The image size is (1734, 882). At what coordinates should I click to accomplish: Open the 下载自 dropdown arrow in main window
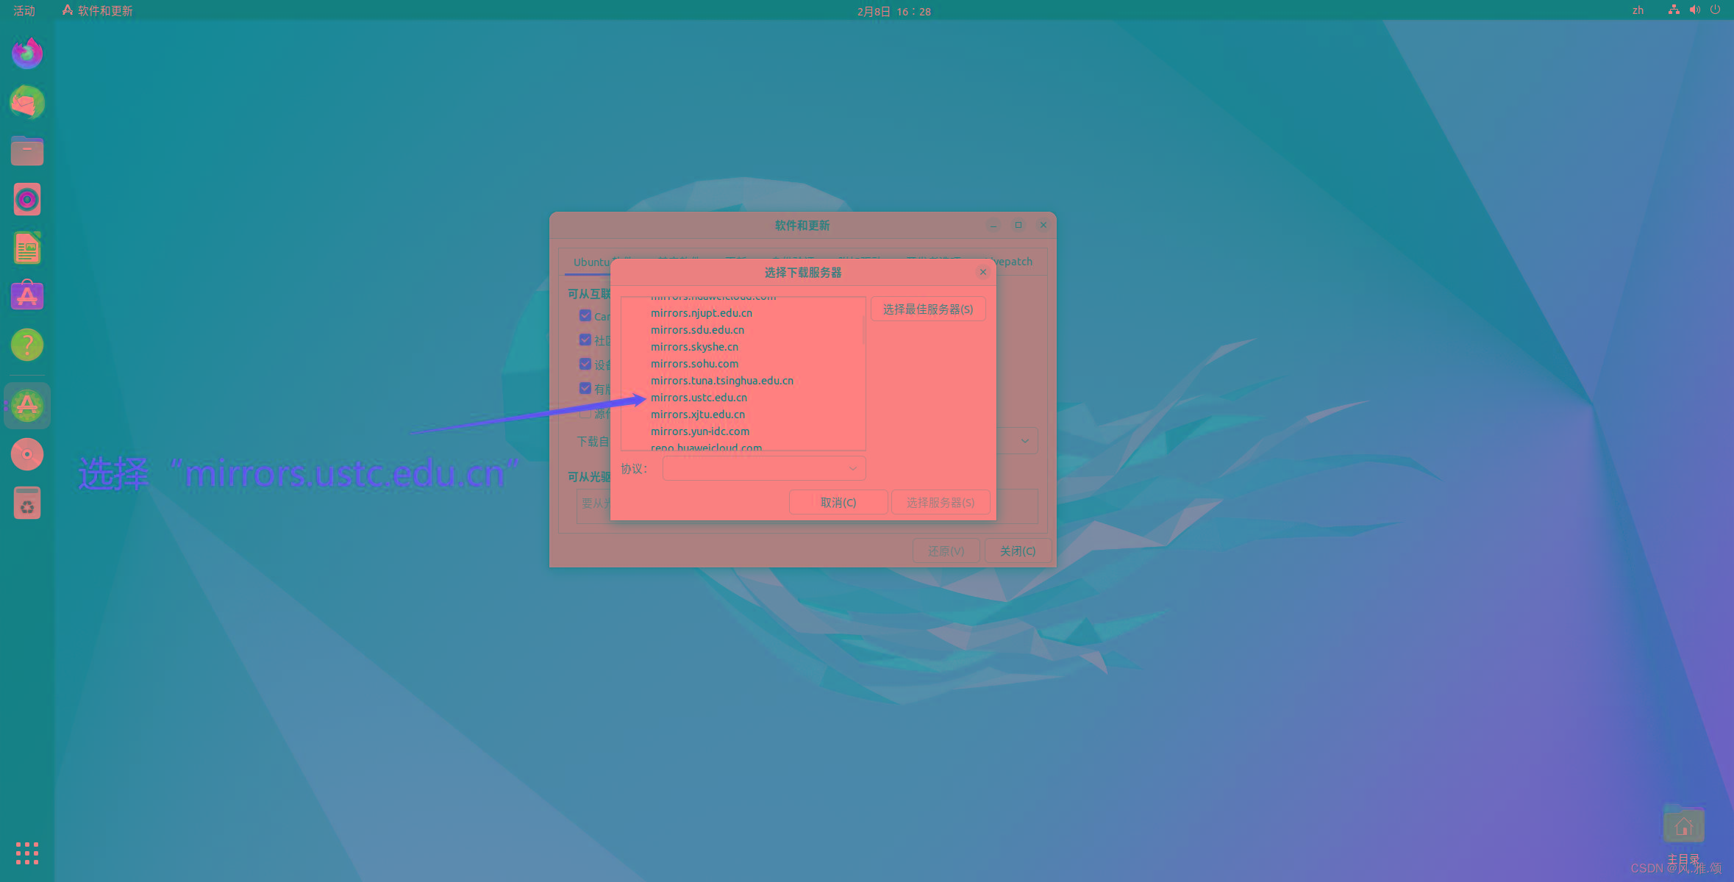point(1024,441)
